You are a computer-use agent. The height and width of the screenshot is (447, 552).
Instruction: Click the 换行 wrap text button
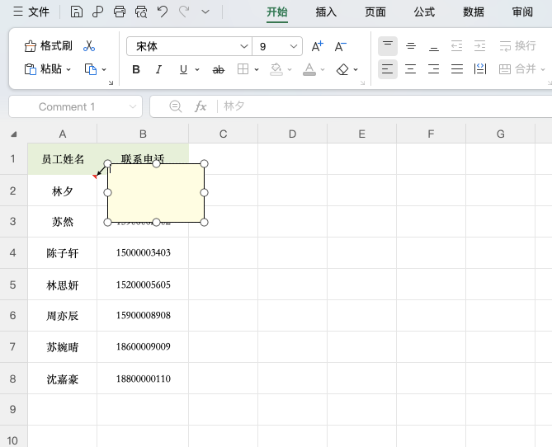[x=518, y=45]
